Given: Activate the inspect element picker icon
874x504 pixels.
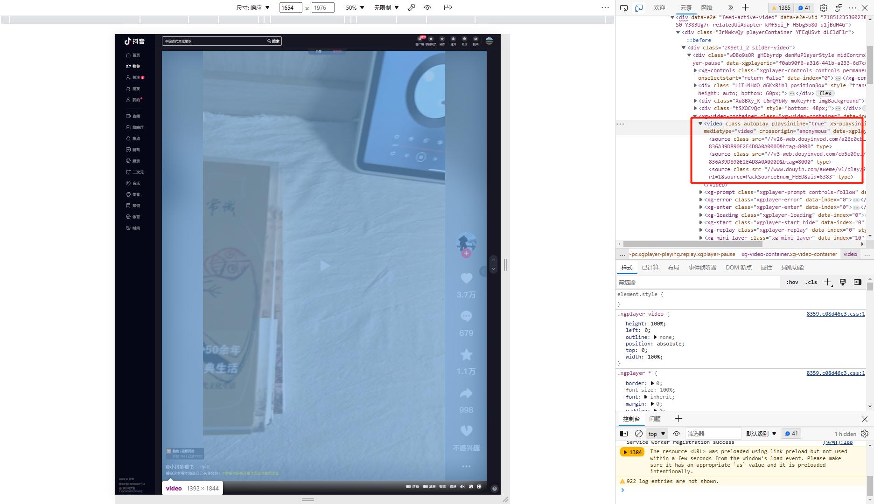Looking at the screenshot, I should tap(624, 8).
